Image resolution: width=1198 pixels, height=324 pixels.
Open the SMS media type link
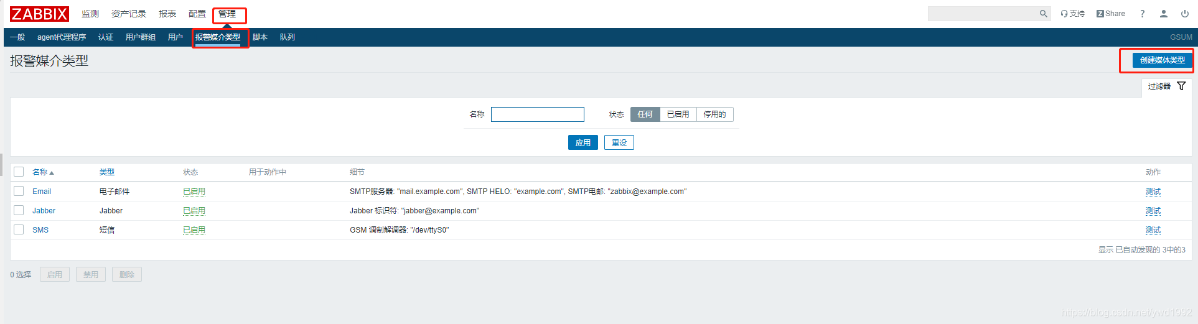coord(40,230)
